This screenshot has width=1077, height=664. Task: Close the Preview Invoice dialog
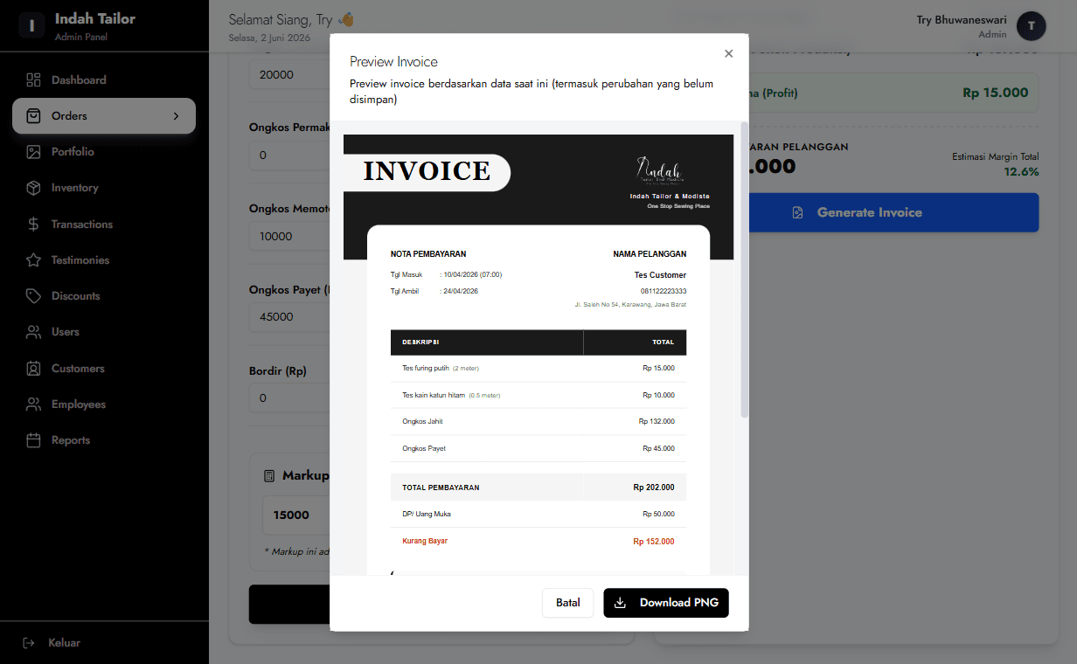[x=728, y=53]
